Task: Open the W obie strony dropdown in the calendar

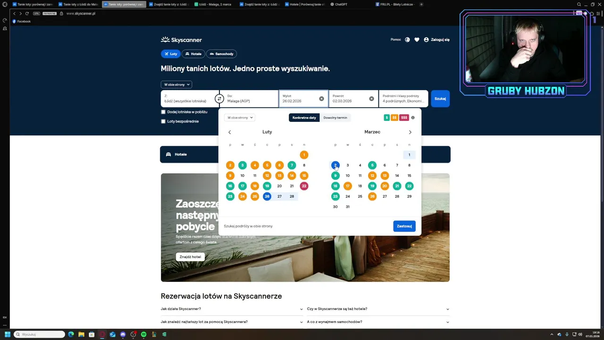Action: [239, 118]
